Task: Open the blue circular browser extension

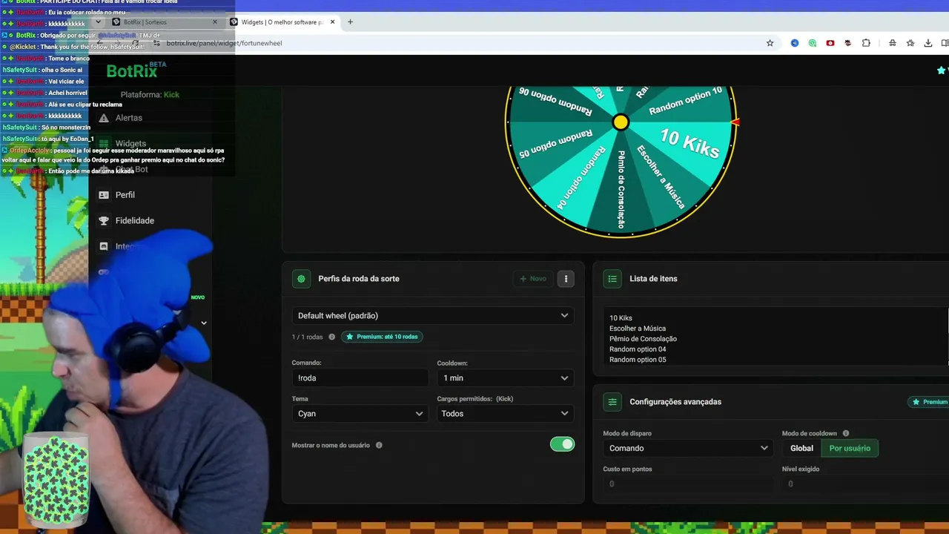Action: pos(795,43)
